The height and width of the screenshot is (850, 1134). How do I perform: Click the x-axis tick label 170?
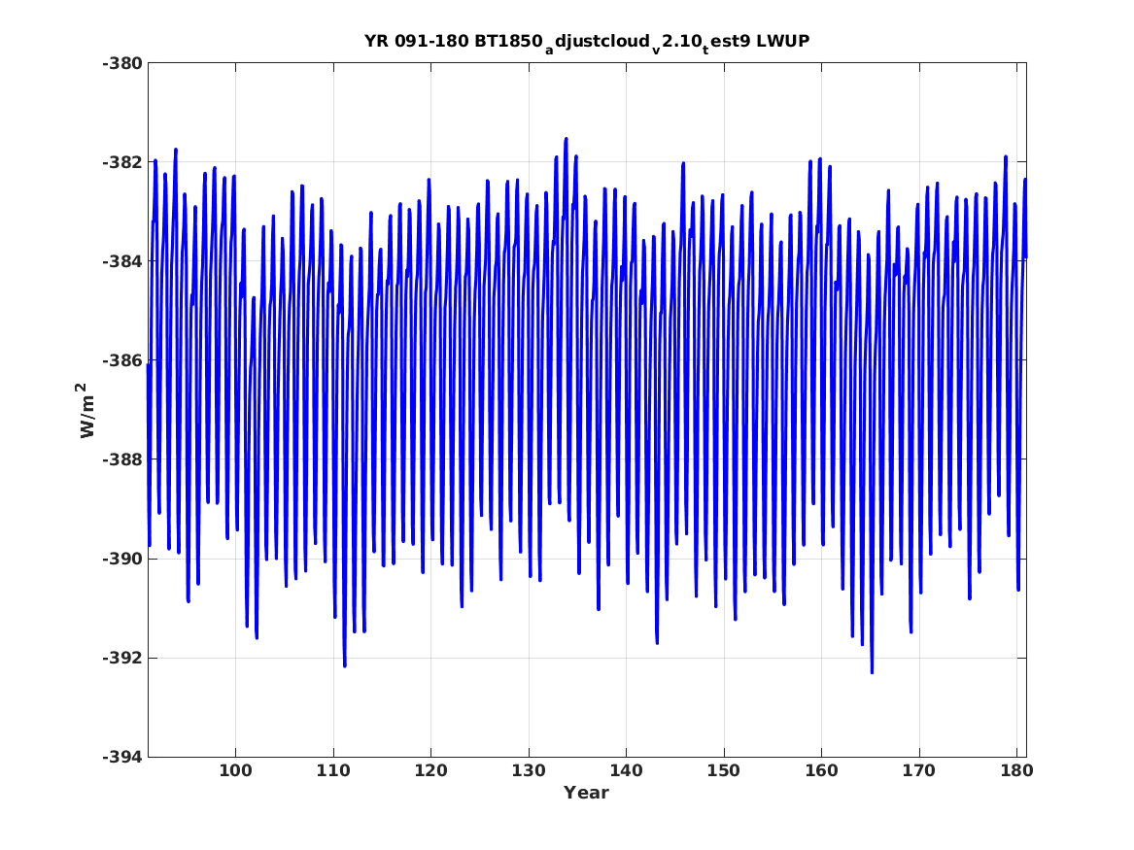click(919, 770)
